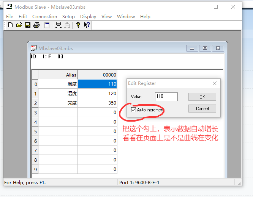Click the 湿度 alias cell
Screen dimensions: 253x197
tap(58, 93)
